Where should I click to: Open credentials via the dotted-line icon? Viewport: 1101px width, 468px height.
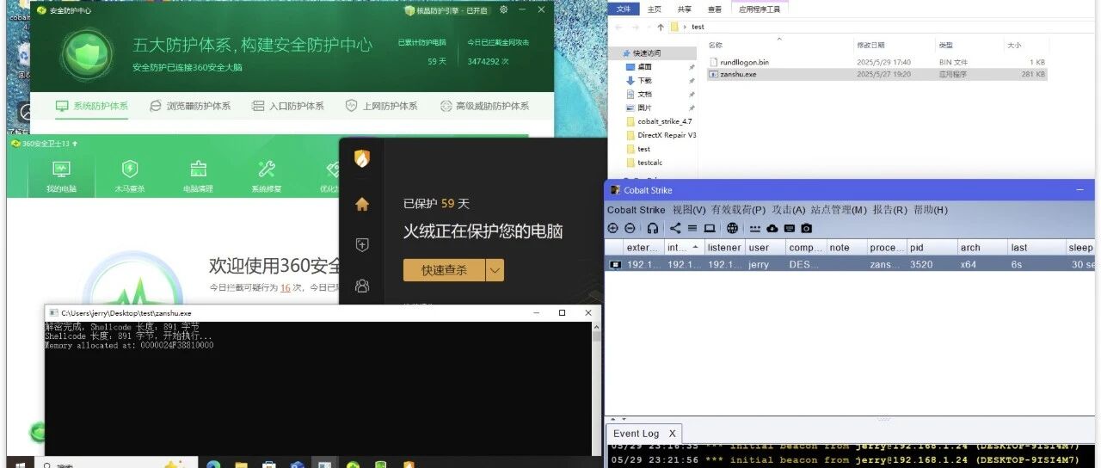click(755, 228)
